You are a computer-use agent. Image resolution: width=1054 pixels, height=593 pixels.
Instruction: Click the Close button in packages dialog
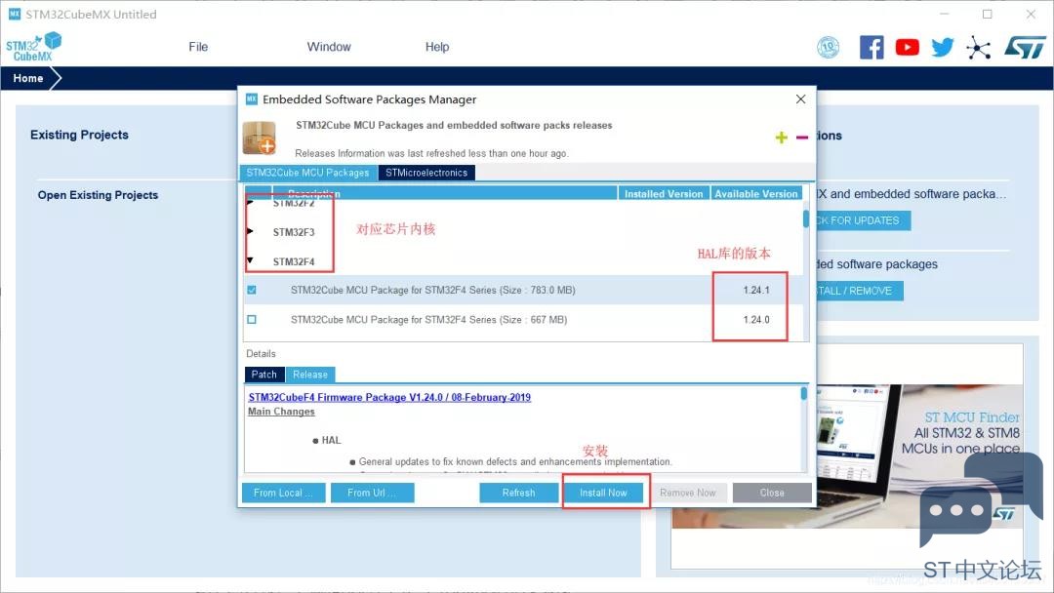[x=772, y=493]
